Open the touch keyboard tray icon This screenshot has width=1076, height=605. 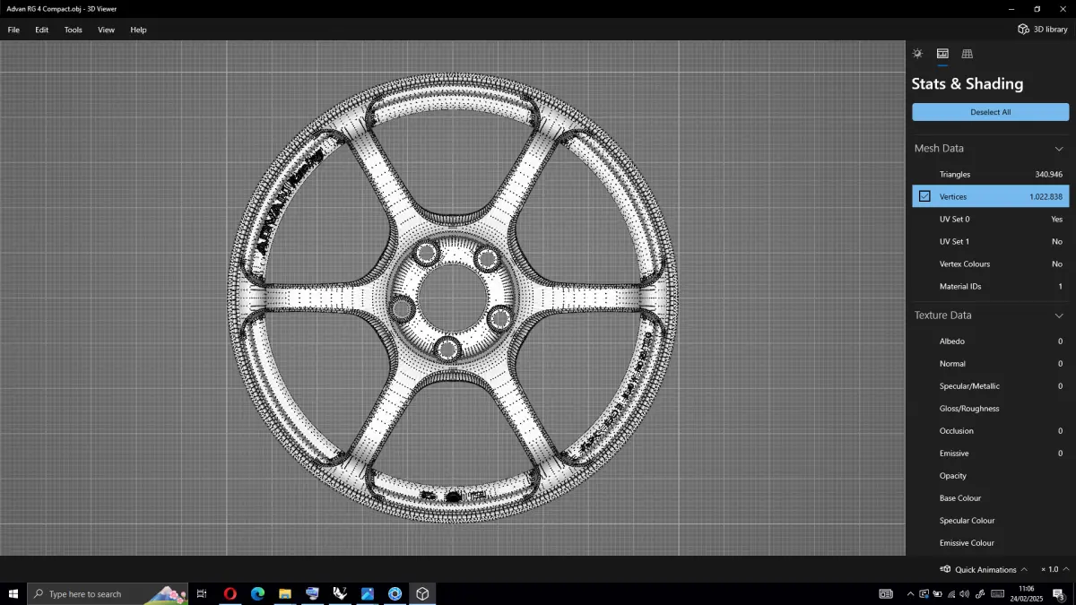coord(997,593)
